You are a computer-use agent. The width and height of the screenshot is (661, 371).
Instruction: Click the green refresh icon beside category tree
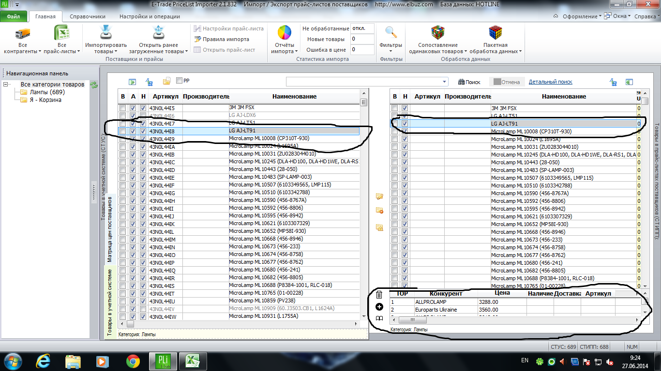[94, 85]
